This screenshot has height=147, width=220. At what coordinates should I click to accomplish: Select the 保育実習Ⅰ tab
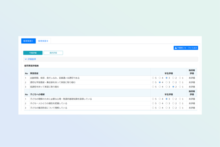(x=28, y=41)
